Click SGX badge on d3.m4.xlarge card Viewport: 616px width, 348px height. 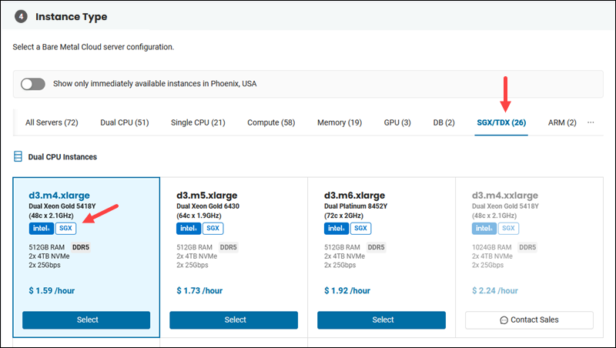(65, 228)
